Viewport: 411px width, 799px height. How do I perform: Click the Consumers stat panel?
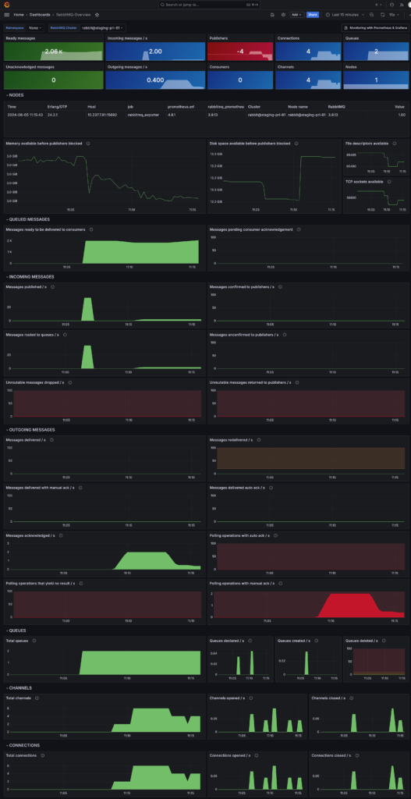click(x=240, y=77)
